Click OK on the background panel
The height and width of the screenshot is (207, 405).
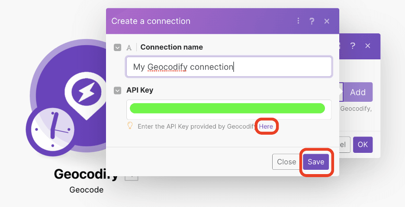click(x=363, y=145)
